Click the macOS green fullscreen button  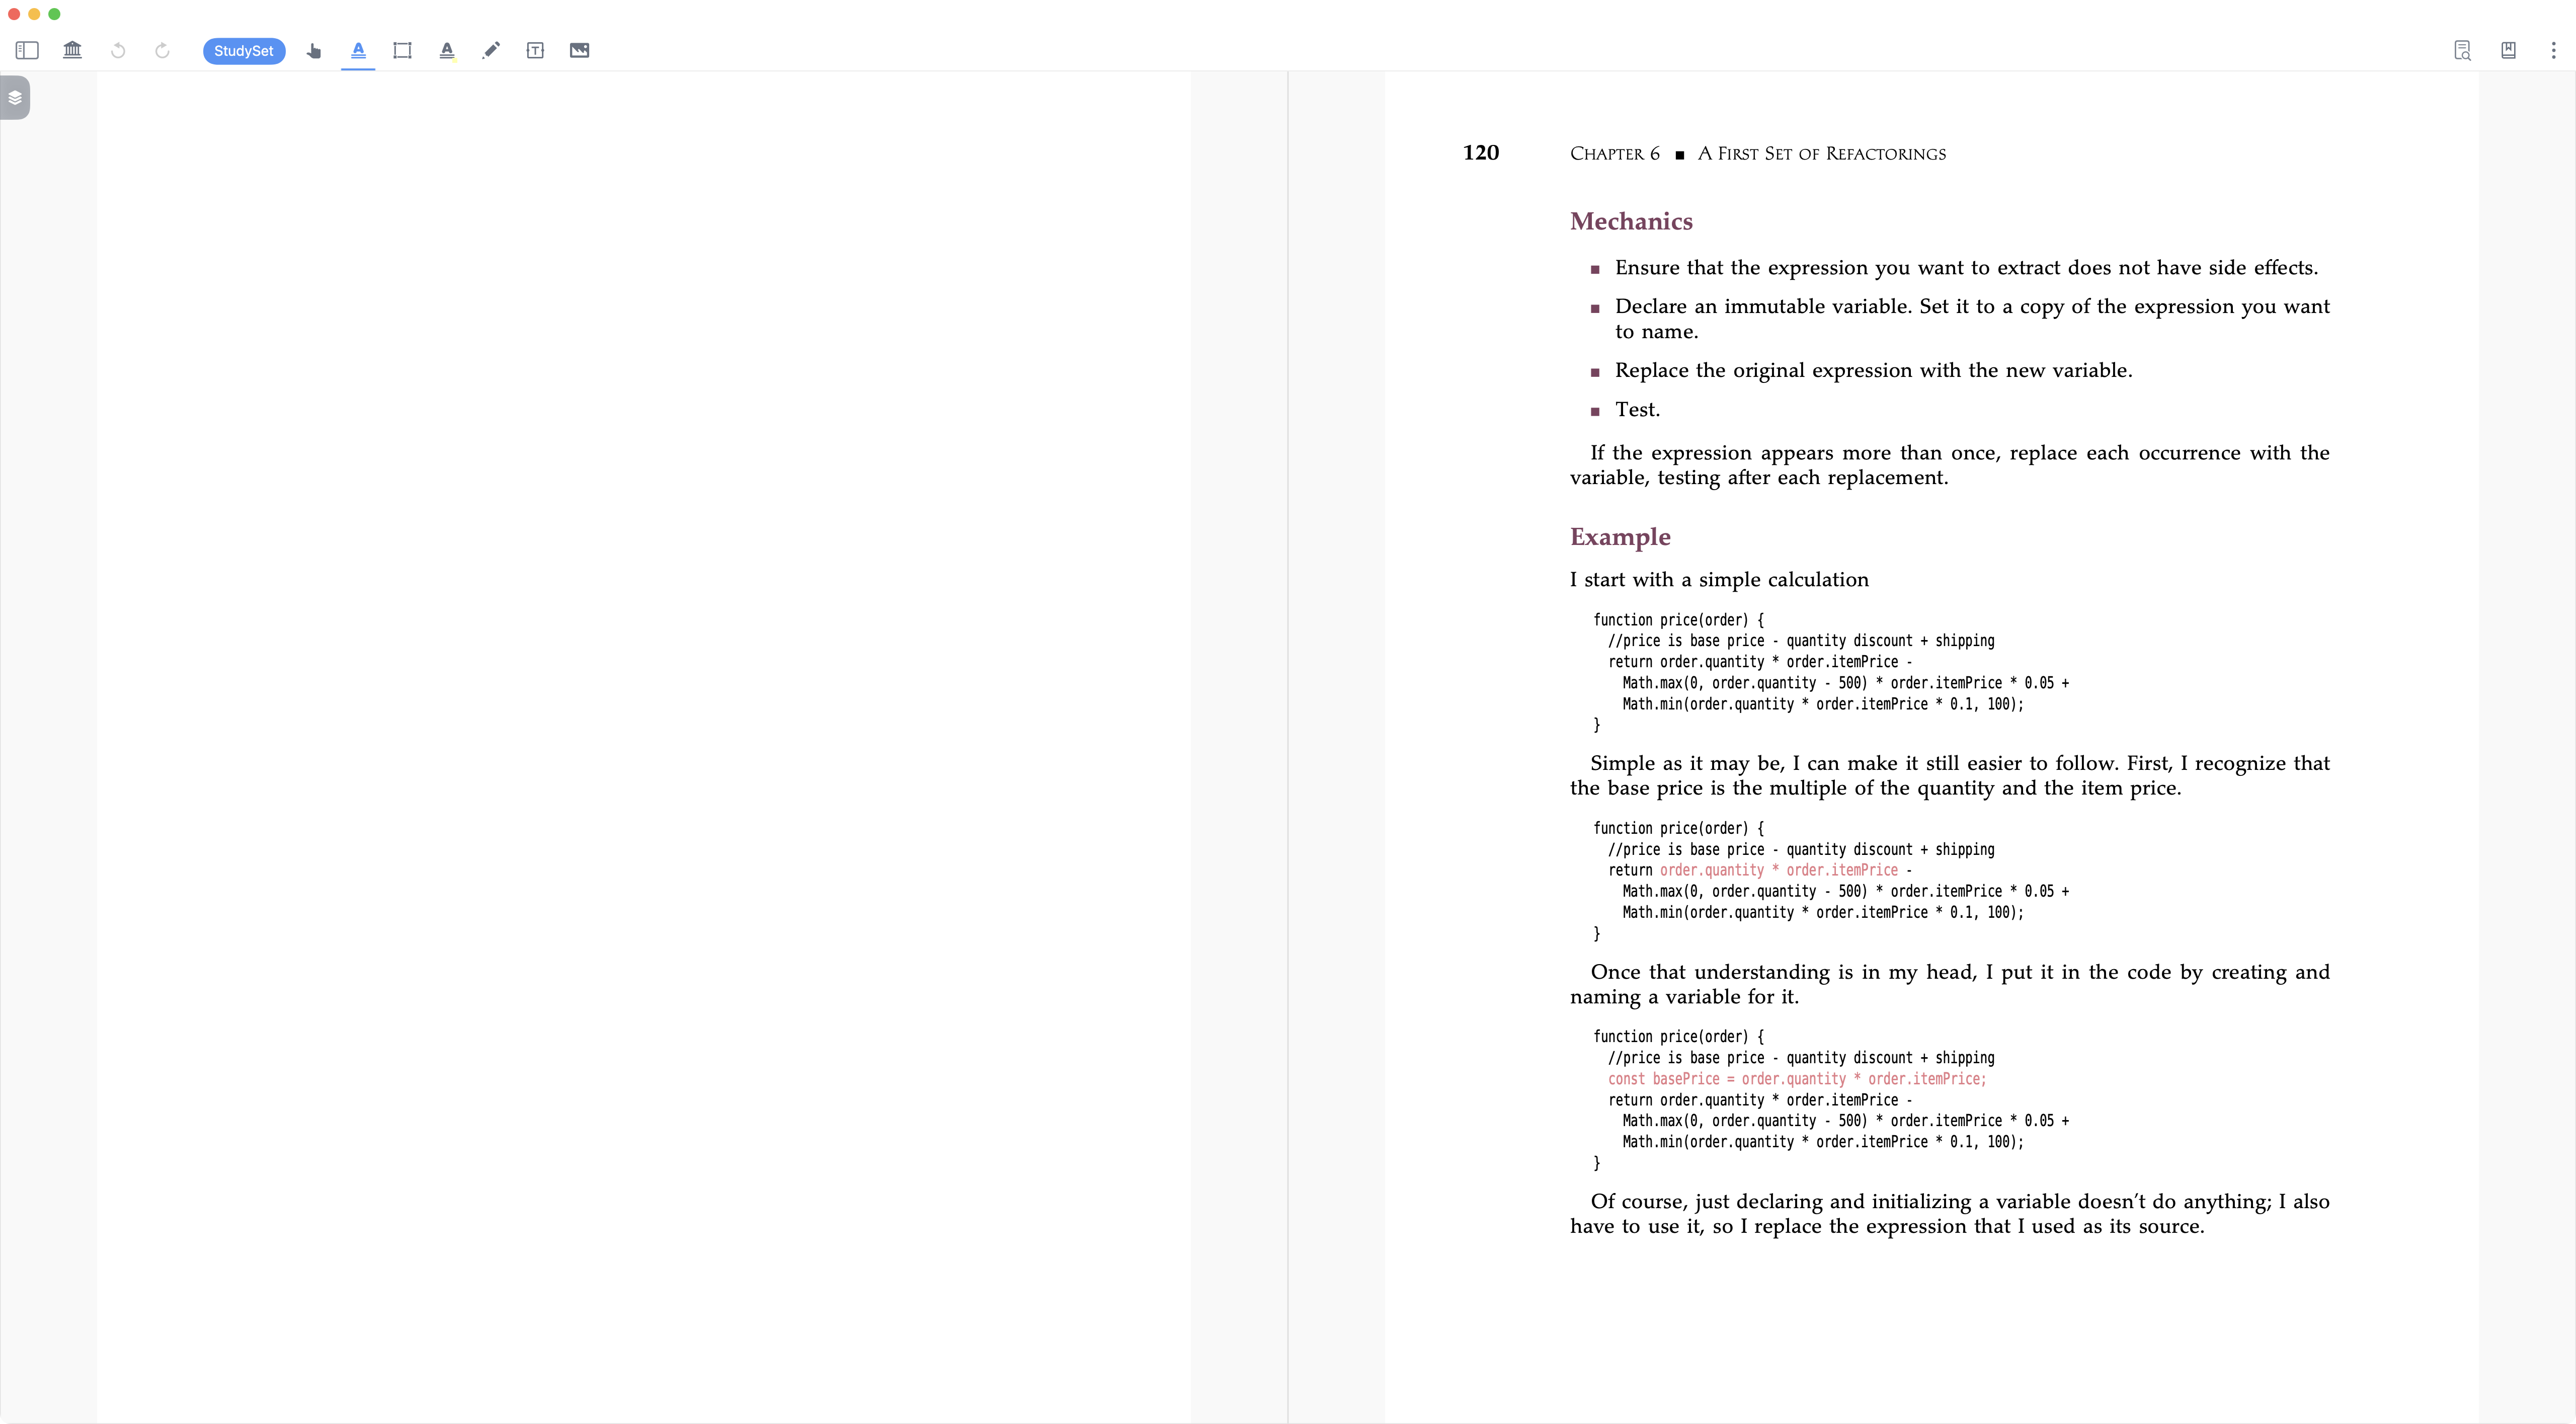click(54, 14)
